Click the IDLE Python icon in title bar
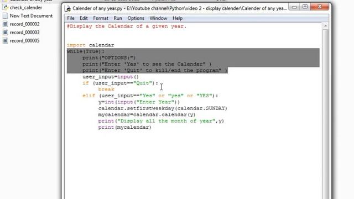Viewport: 354px width, 199px height. pos(67,9)
